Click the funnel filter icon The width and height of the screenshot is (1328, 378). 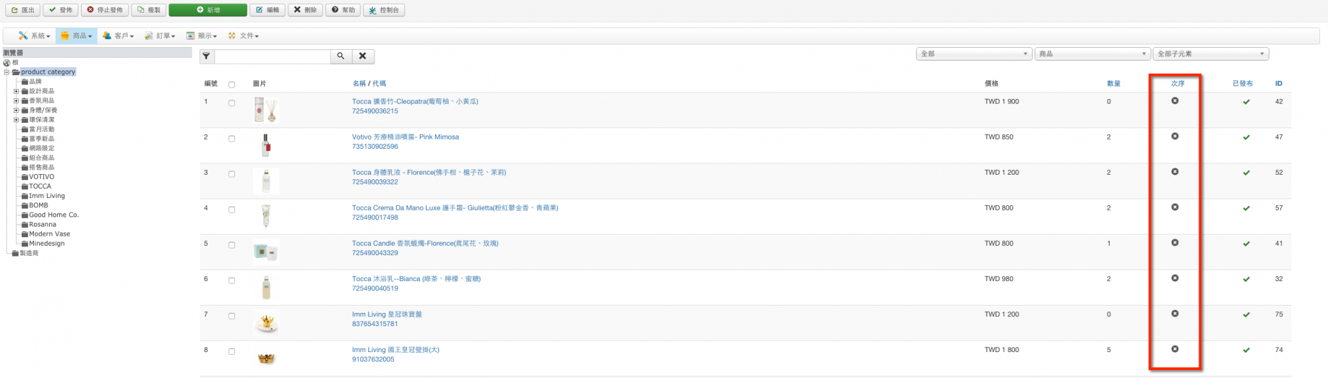coord(207,56)
